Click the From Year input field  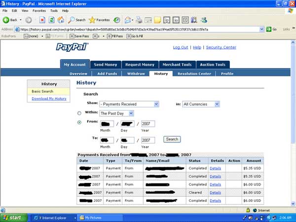coord(148,124)
